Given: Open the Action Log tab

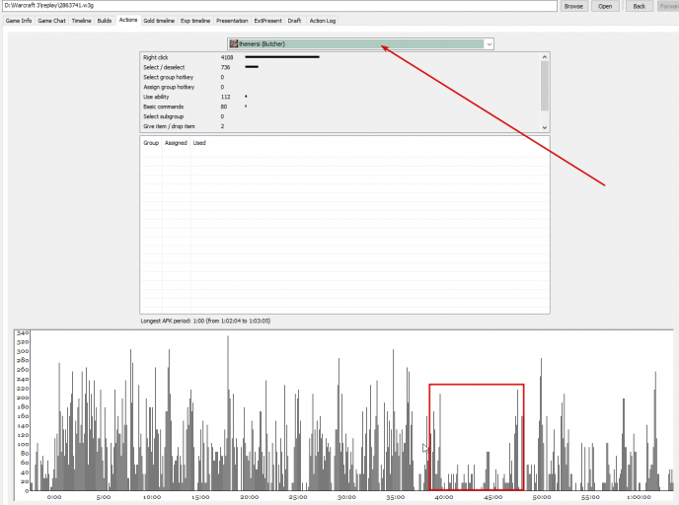Looking at the screenshot, I should [323, 21].
